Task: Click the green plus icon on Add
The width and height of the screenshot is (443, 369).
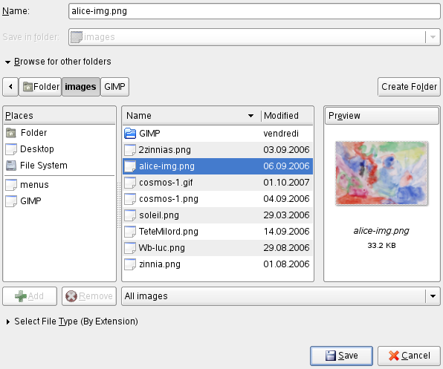Action: (x=21, y=296)
